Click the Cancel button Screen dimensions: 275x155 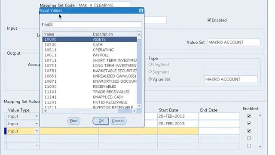click(x=118, y=121)
